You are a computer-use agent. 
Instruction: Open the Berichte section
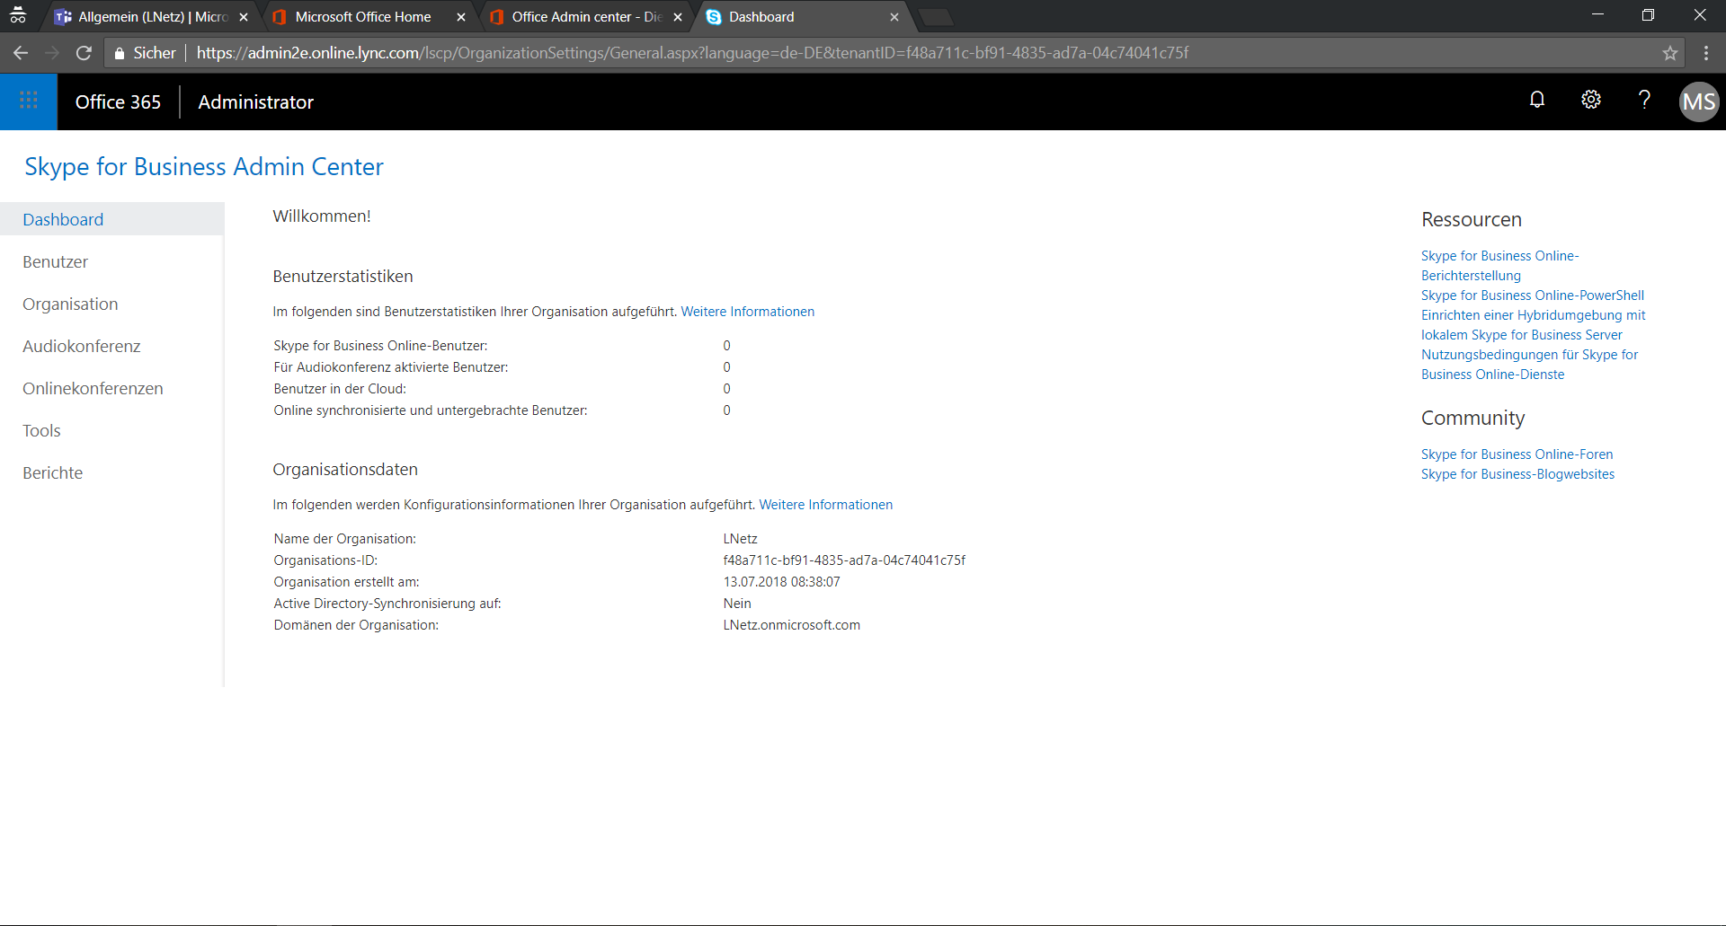click(53, 473)
